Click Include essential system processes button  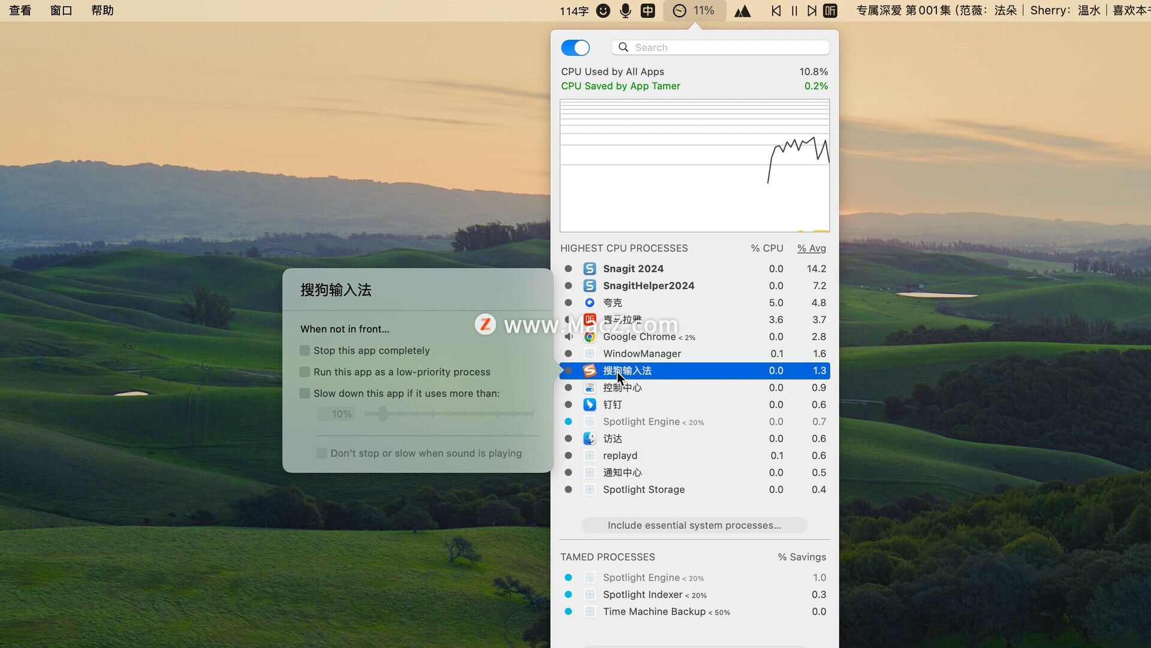click(x=694, y=526)
